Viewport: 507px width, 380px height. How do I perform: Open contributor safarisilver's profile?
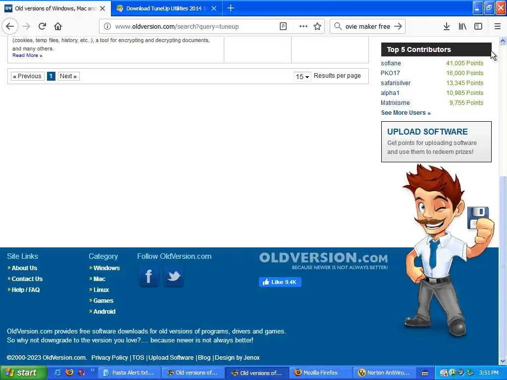396,83
